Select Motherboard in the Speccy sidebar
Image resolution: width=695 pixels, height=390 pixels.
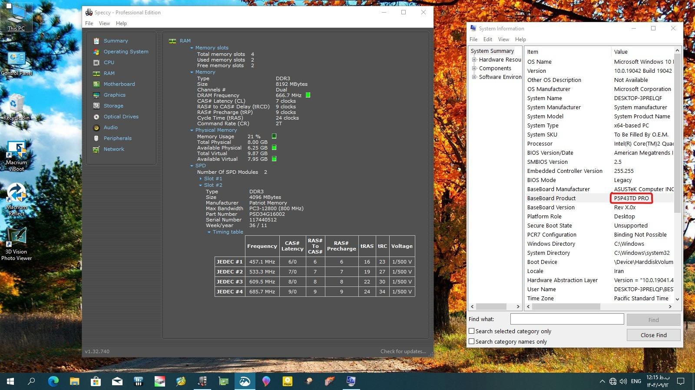[x=119, y=84]
